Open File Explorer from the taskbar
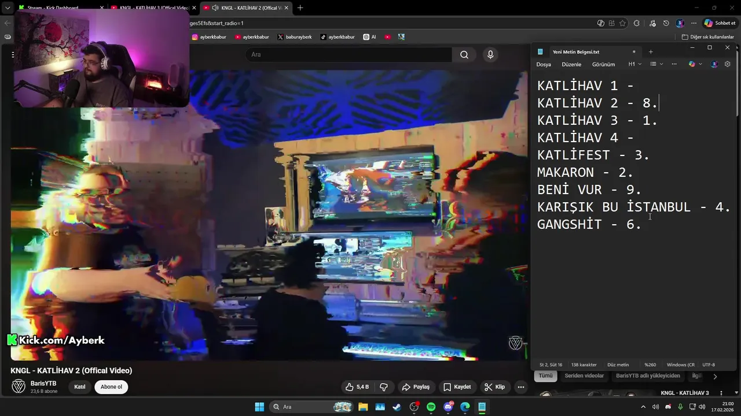This screenshot has height=416, width=741. [363, 407]
